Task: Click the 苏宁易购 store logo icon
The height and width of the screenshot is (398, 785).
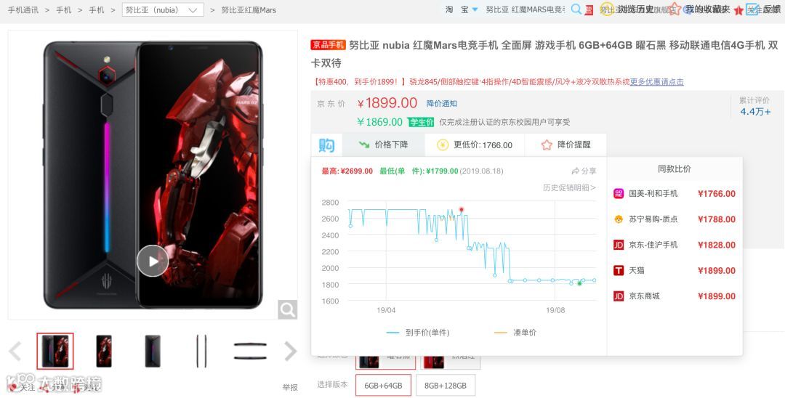Action: (619, 219)
